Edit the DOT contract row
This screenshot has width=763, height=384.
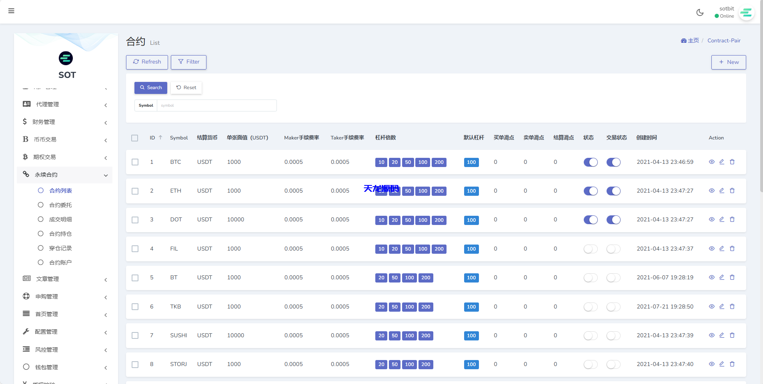point(722,219)
